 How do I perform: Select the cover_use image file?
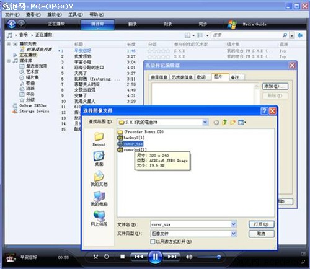tap(131, 144)
